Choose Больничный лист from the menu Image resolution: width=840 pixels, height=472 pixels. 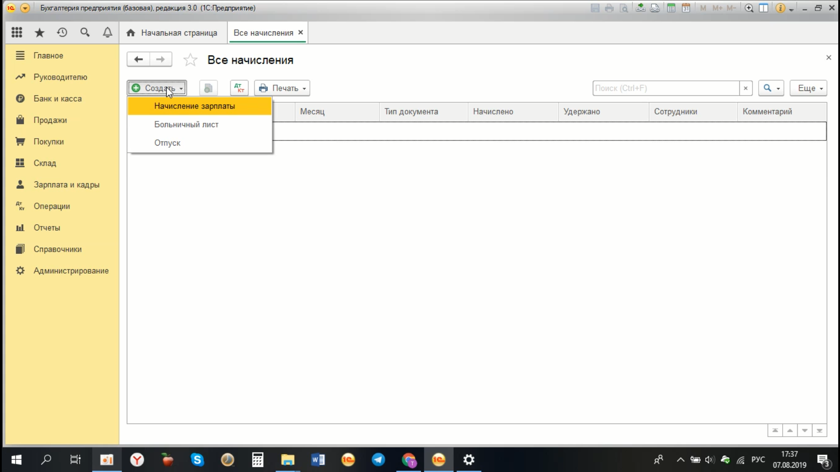click(x=186, y=125)
